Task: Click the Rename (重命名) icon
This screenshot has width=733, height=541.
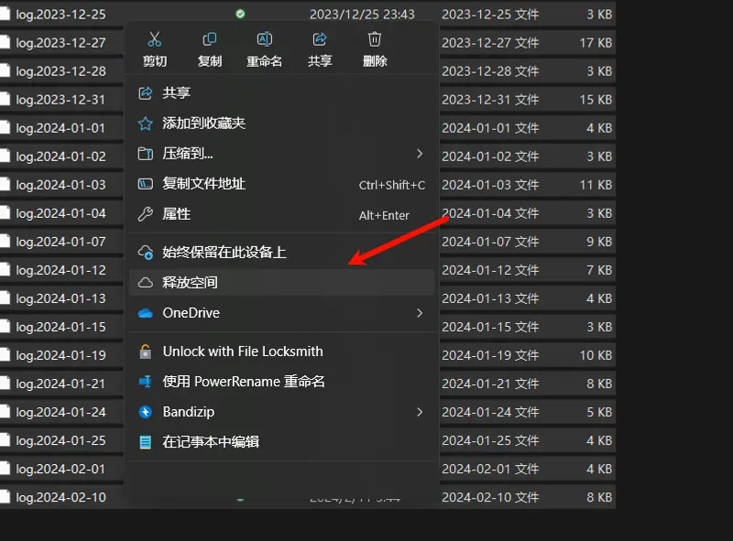Action: point(265,39)
